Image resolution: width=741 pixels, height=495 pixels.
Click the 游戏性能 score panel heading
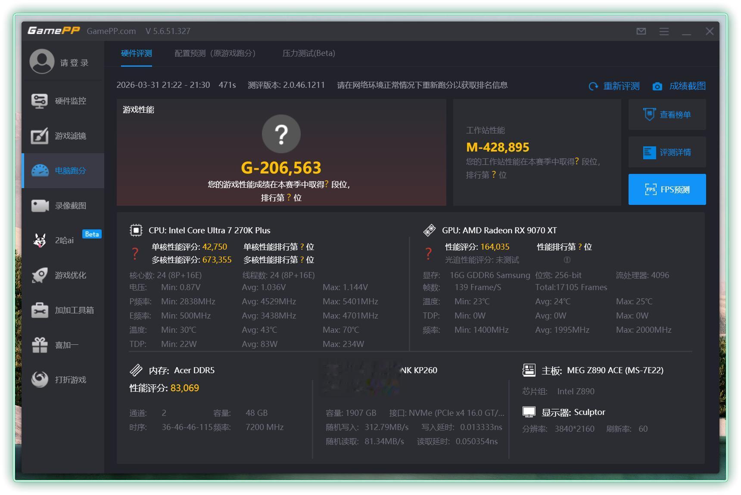[138, 110]
